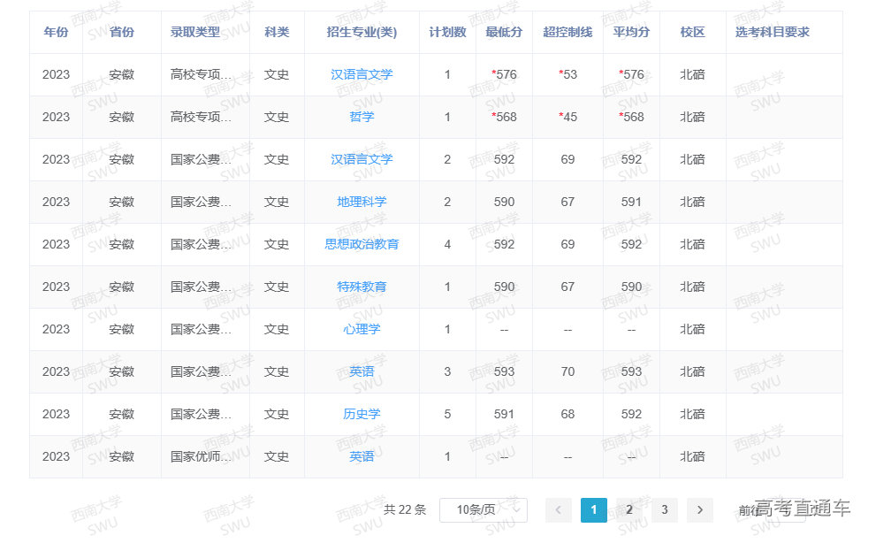Go to the next page arrow
This screenshot has height=543, width=876.
click(x=699, y=509)
